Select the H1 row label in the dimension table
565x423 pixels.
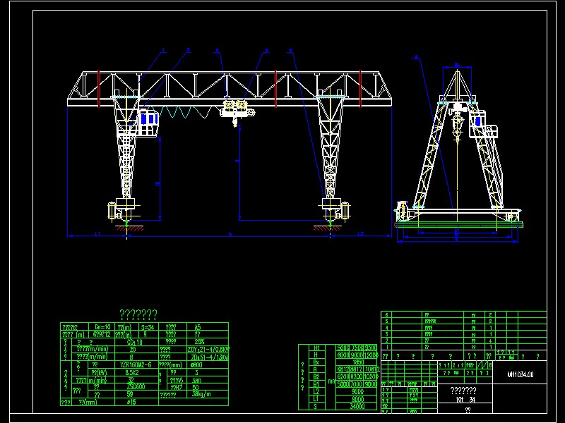point(316,348)
